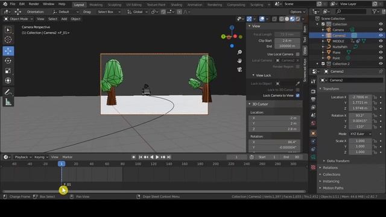The image size is (386, 217).
Task: Open the Object Mode dropdown
Action: tap(19, 19)
